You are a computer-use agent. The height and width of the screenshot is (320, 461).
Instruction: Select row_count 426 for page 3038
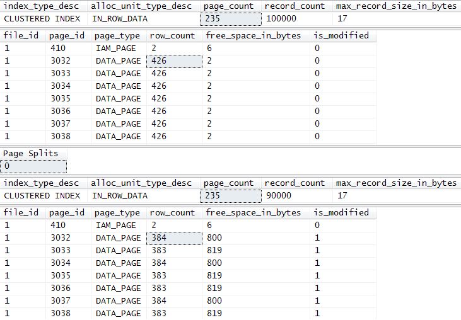click(x=174, y=137)
